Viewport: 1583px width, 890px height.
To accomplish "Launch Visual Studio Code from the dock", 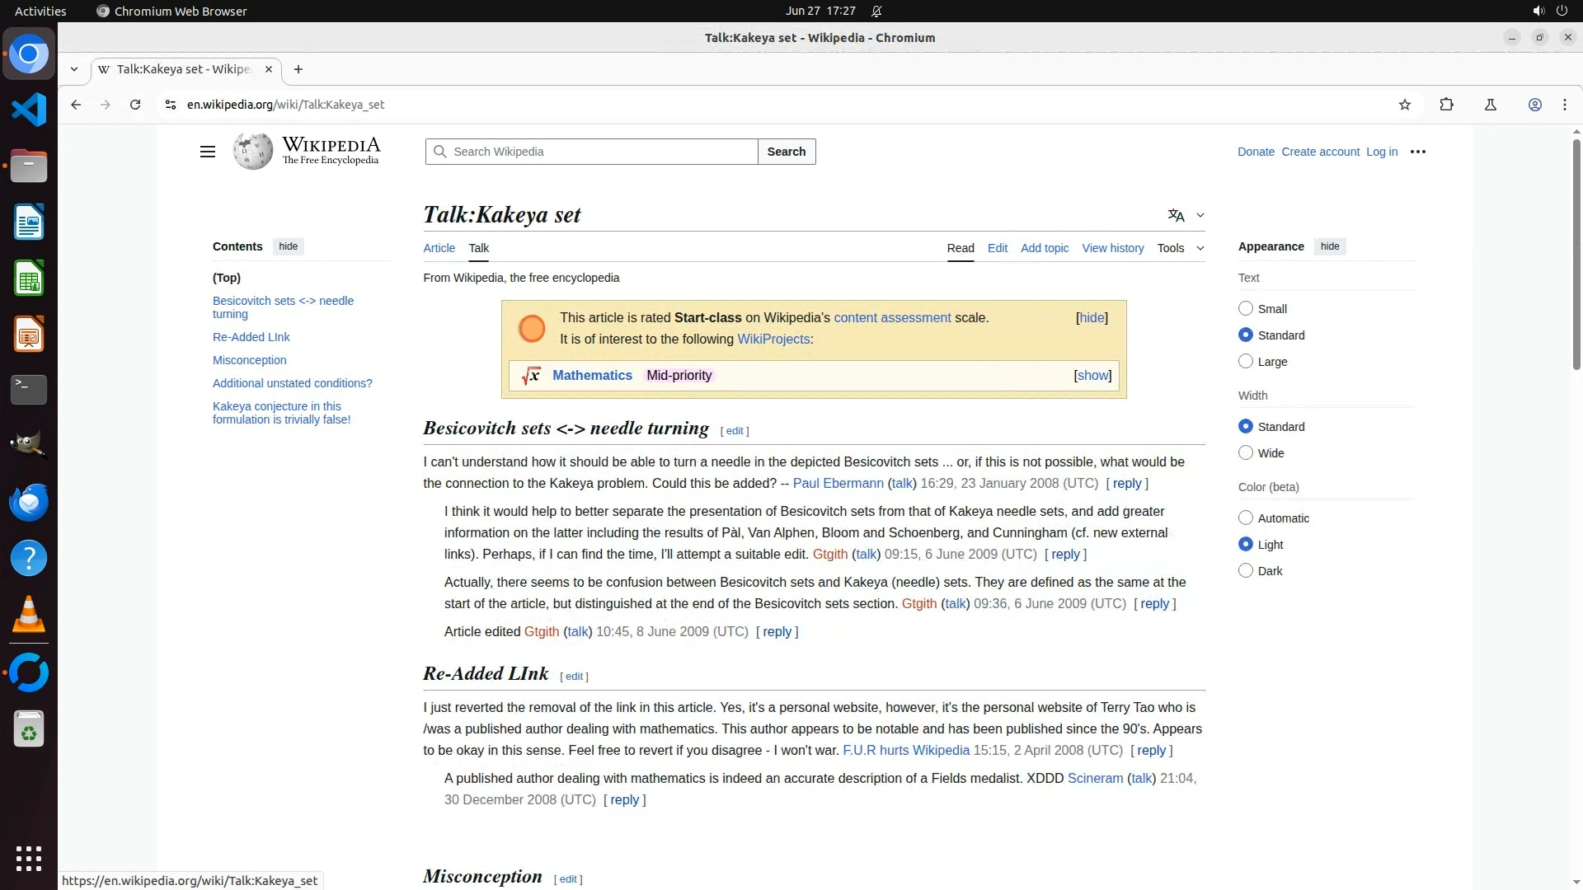I will point(29,110).
